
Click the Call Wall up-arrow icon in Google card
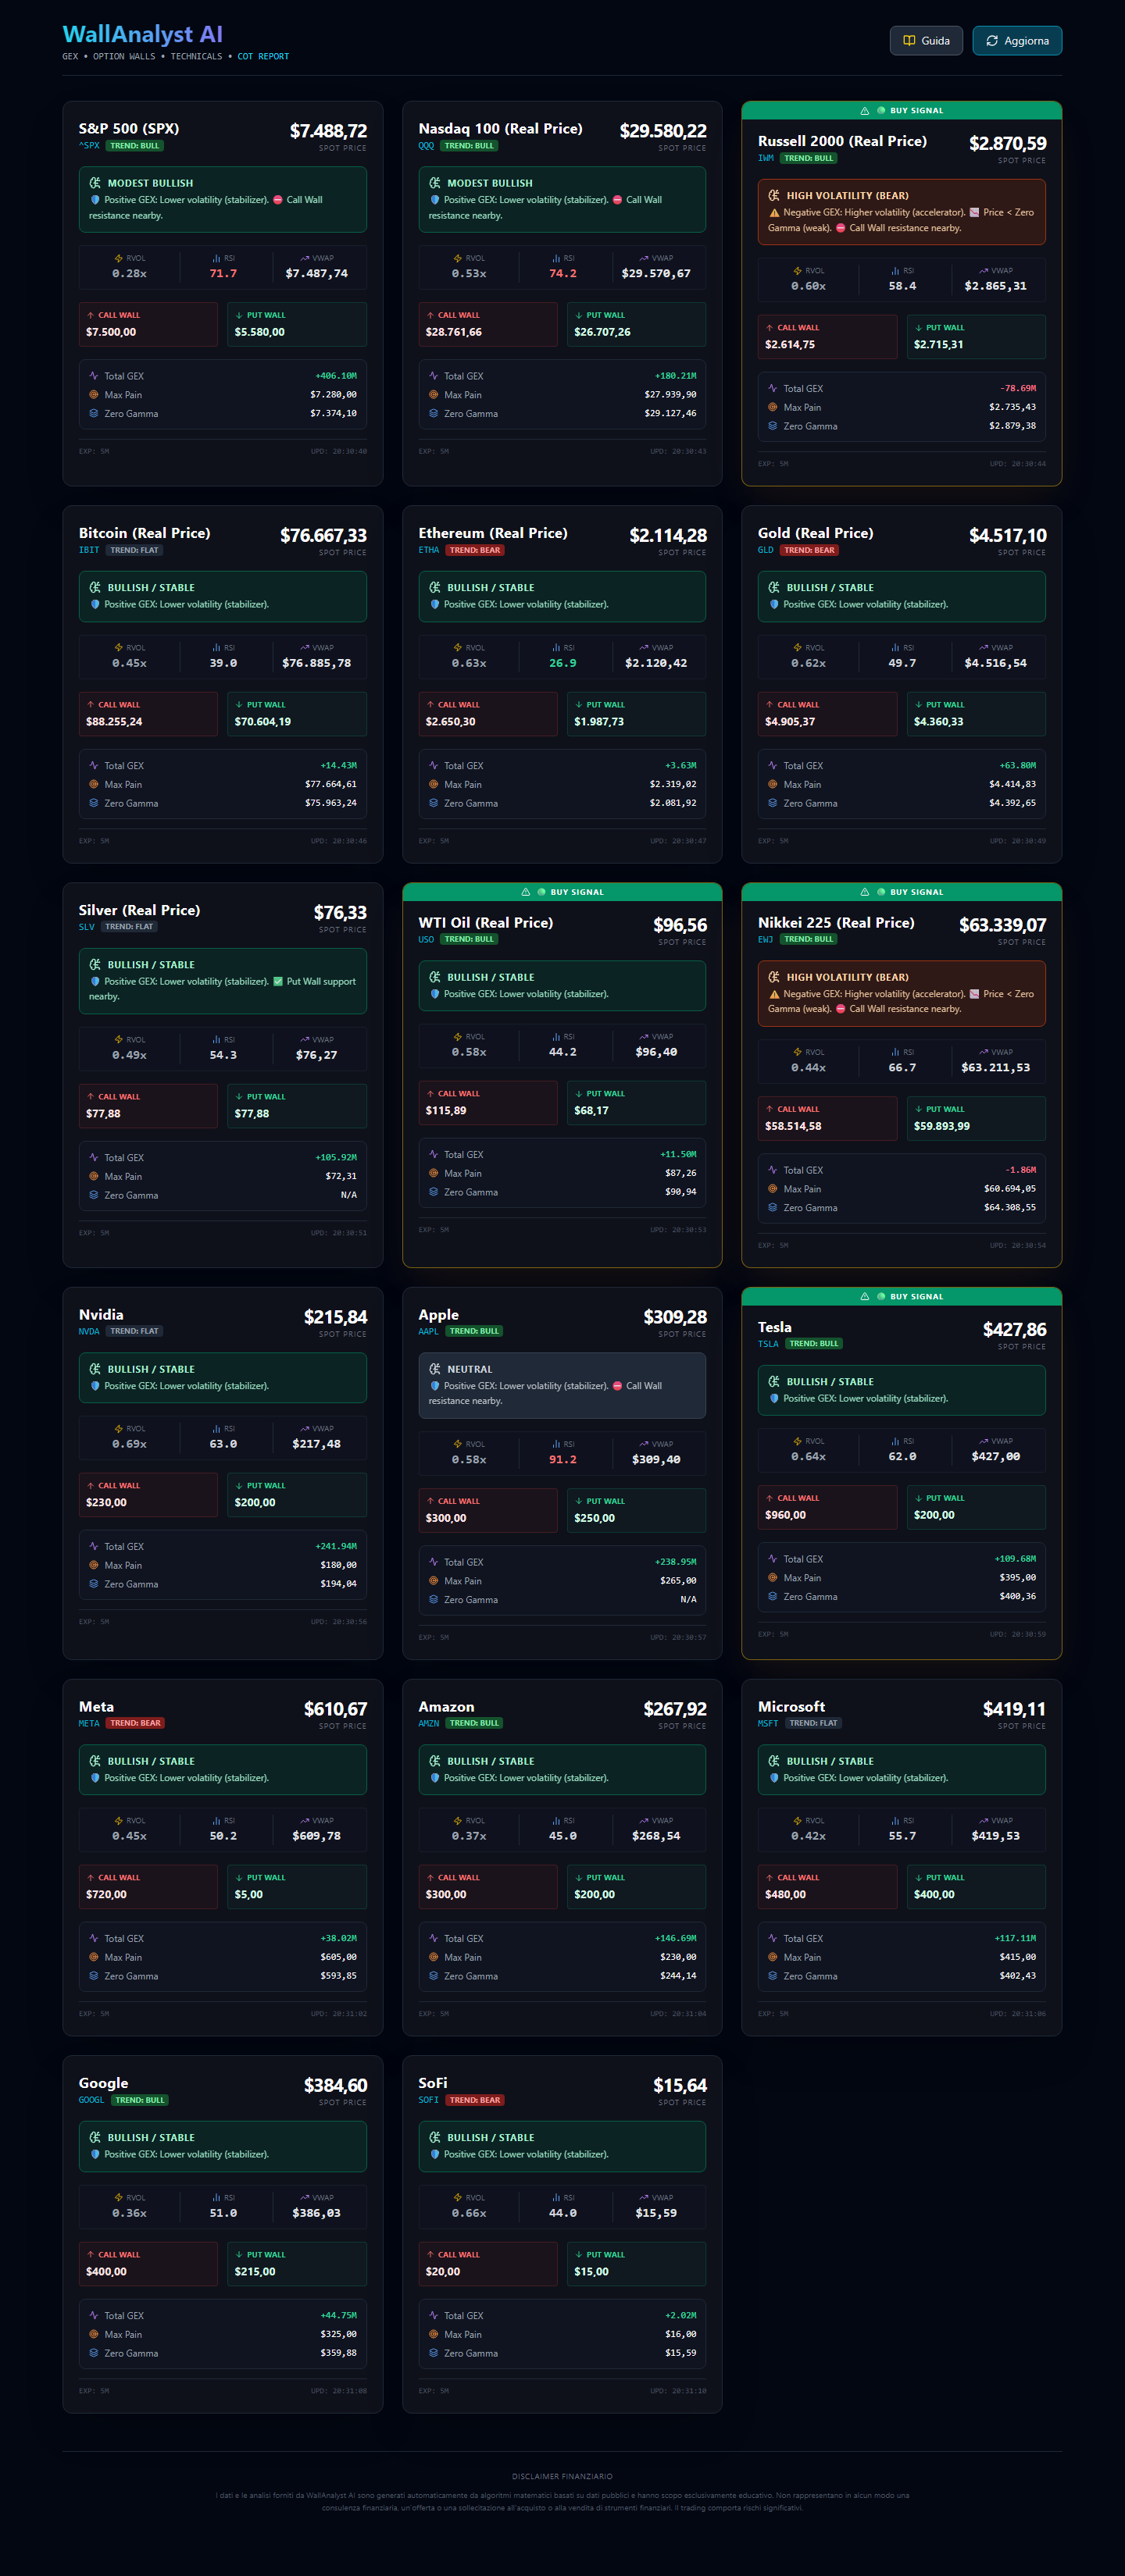(x=91, y=2255)
